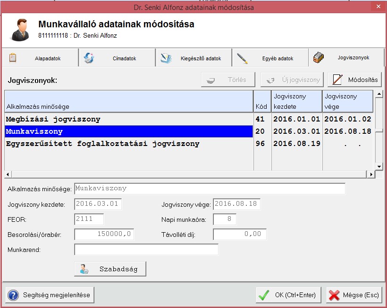Switch to the Címadatok tab
This screenshot has height=308, width=387.
coord(117,58)
